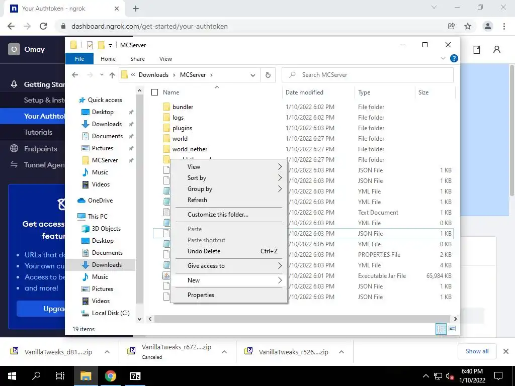Expand options for VanillaTweaks_d81 download
515x386 pixels.
pos(107,352)
